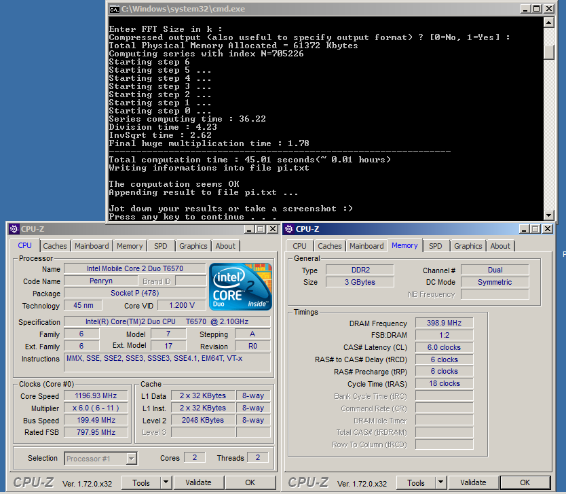Click Validate button in left CPU-Z window
The height and width of the screenshot is (494, 566).
point(199,483)
